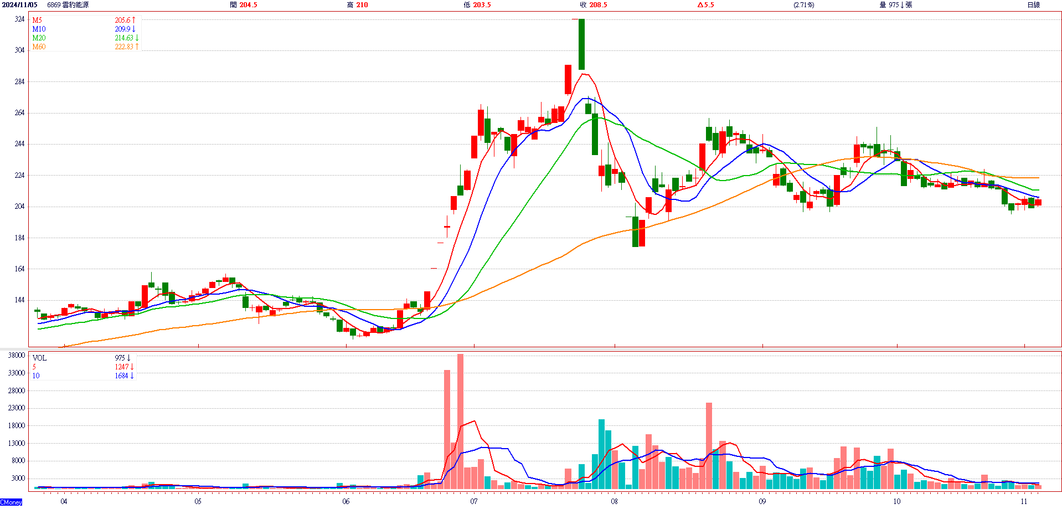Select the 10-day volume average label
Screen dimensions: 1062x509
(x=36, y=376)
